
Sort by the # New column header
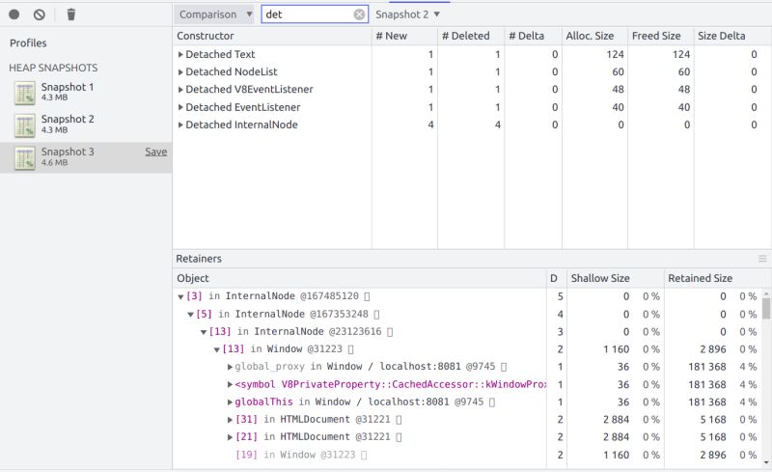coord(404,36)
